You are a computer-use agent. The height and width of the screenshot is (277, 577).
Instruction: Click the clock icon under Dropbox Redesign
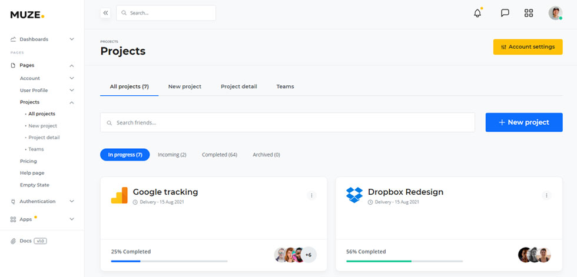(370, 202)
